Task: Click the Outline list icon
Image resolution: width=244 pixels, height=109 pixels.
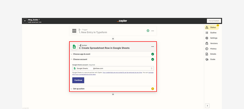Action: tap(207, 33)
